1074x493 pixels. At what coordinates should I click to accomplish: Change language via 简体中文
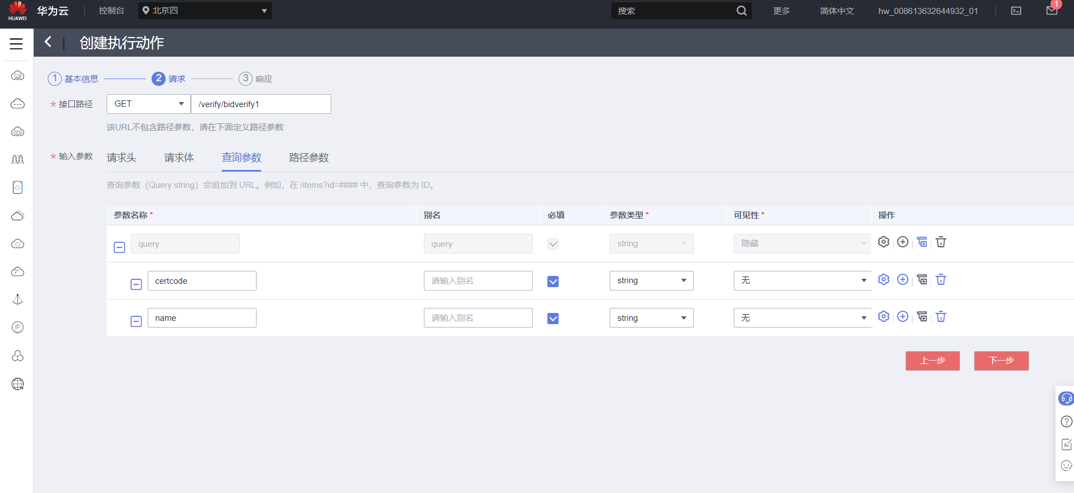coord(837,11)
